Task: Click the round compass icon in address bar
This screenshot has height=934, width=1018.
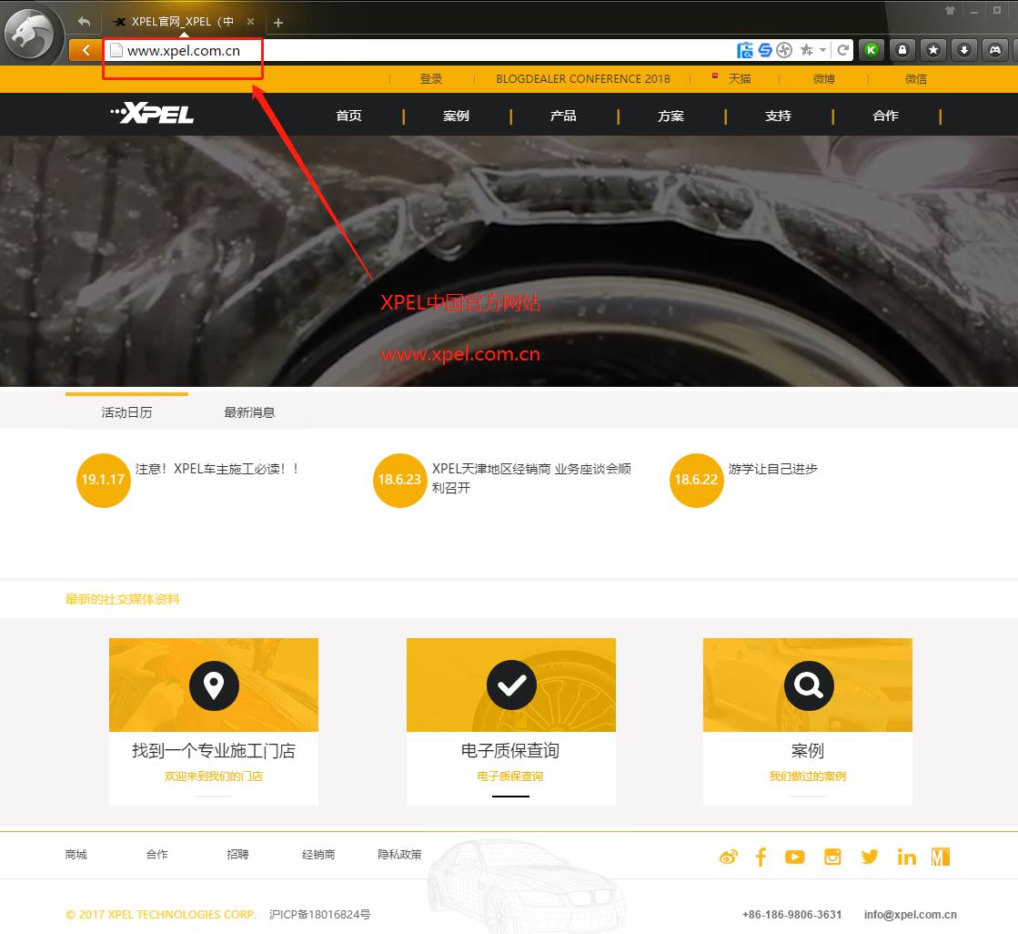Action: pyautogui.click(x=784, y=50)
